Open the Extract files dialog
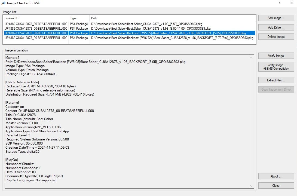 pyautogui.click(x=276, y=80)
